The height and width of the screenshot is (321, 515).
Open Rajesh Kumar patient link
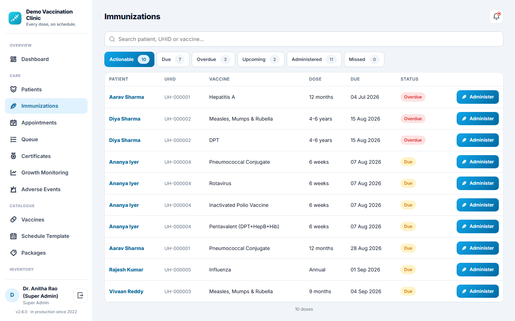(126, 270)
